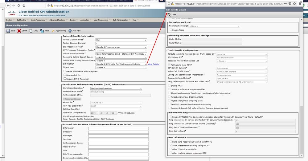
Task: Click the Authentication Server field
Action: pyautogui.click(x=118, y=143)
